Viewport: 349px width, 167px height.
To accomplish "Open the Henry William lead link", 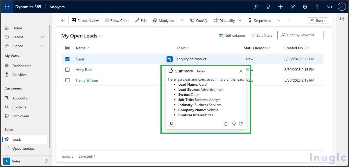I will (x=87, y=80).
